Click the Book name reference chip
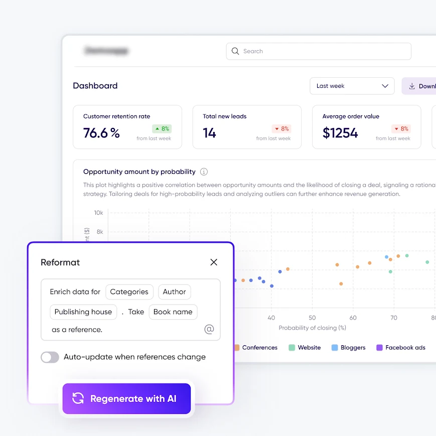Screen dimensions: 436x436 click(x=173, y=312)
